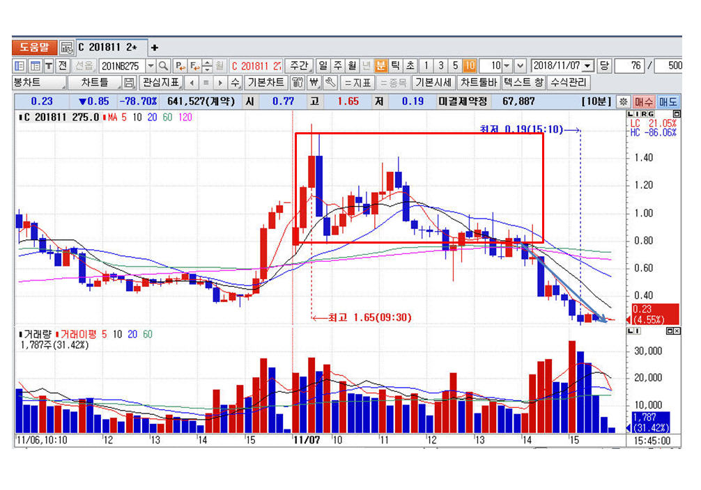The width and height of the screenshot is (701, 490).
Task: Switch to the 10-minute interval button
Action: [x=470, y=65]
